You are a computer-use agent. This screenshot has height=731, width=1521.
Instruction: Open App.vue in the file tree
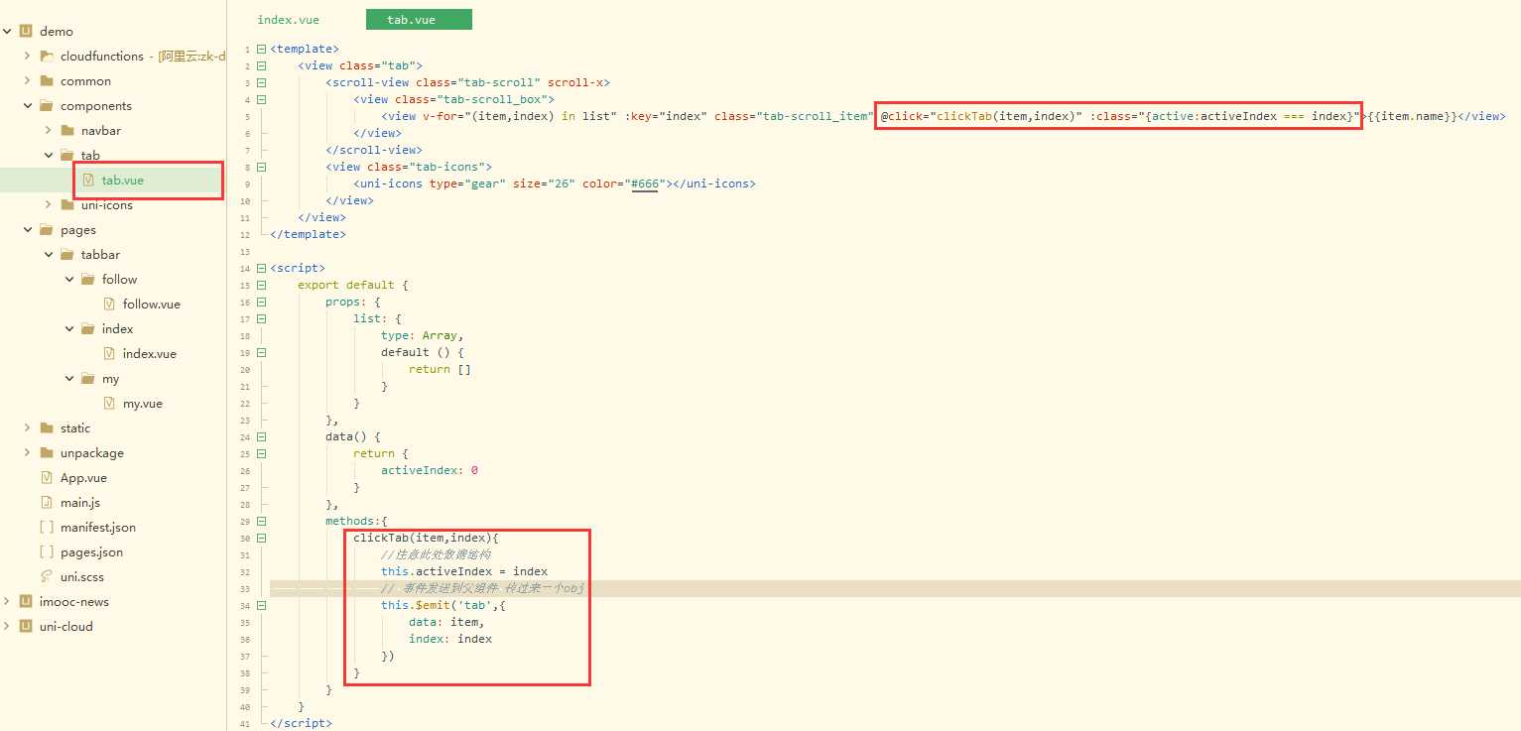[x=83, y=478]
